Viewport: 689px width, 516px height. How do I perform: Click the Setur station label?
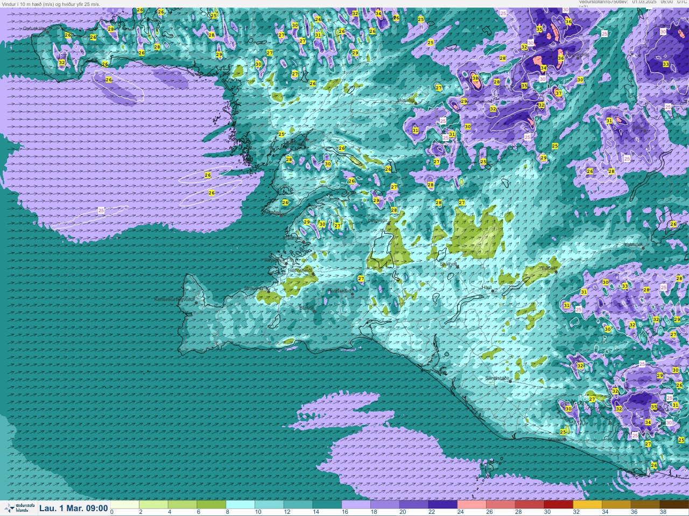tap(638, 128)
